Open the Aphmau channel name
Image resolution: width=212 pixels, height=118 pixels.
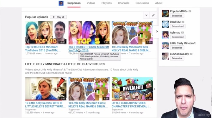[175, 33]
